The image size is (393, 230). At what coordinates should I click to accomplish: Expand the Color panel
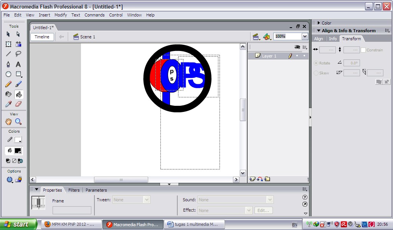319,23
